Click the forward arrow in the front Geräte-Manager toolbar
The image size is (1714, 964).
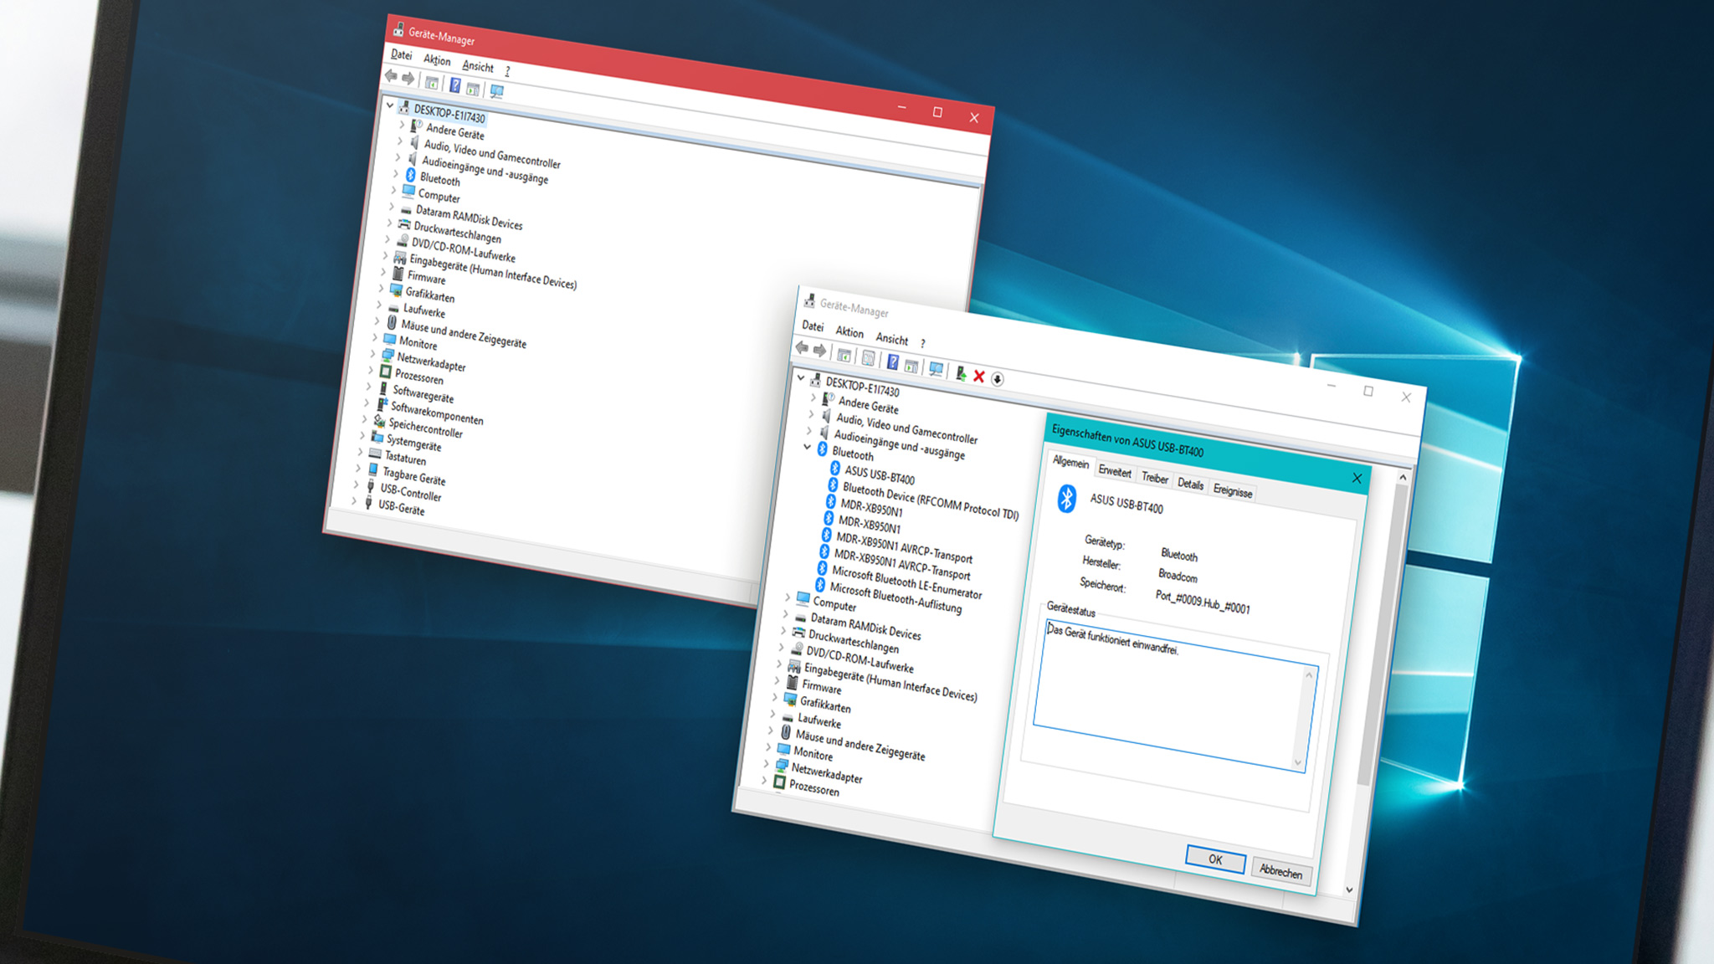pyautogui.click(x=819, y=350)
